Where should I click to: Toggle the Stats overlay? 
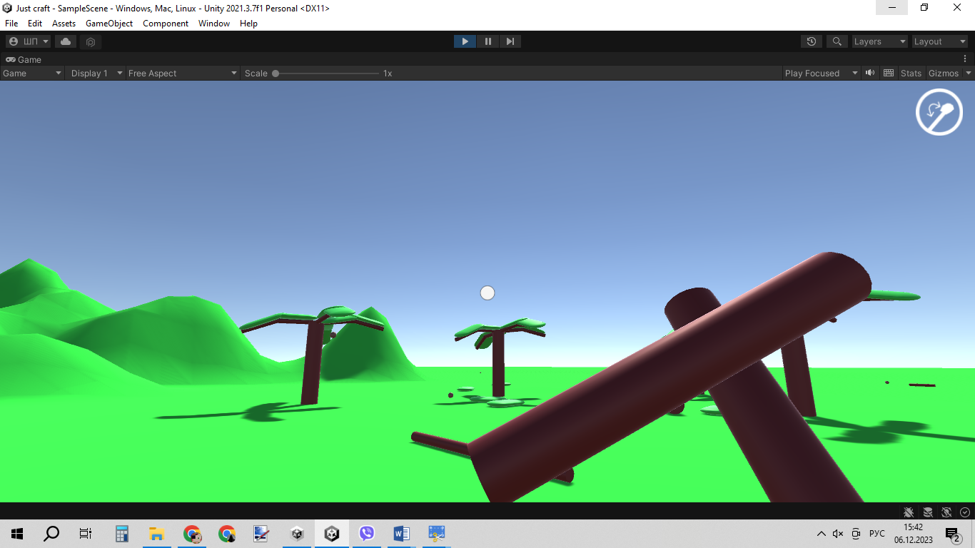pos(911,73)
